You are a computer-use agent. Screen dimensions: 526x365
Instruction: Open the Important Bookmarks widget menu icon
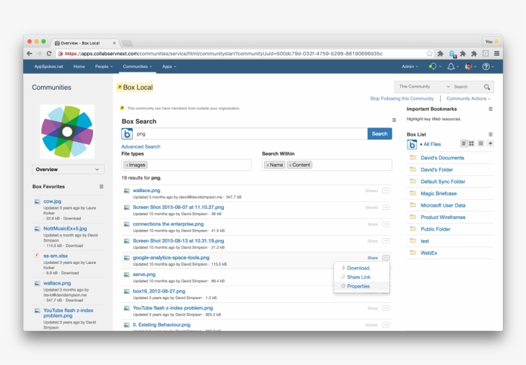[491, 109]
